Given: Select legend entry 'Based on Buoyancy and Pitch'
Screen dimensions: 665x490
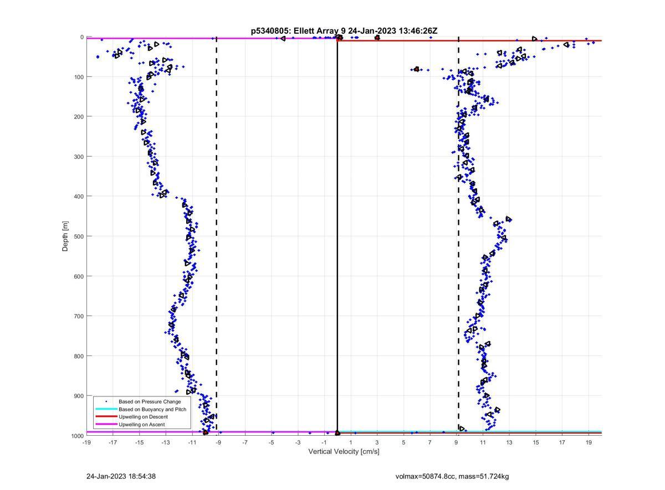Looking at the screenshot, I should tap(152, 409).
